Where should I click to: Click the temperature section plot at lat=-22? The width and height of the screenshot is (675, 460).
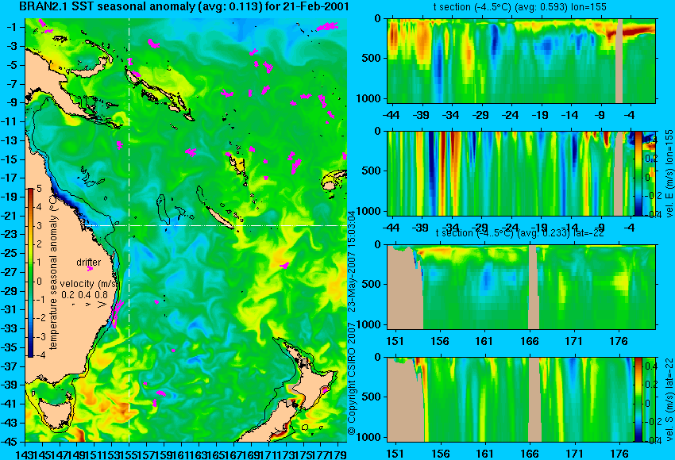[521, 287]
